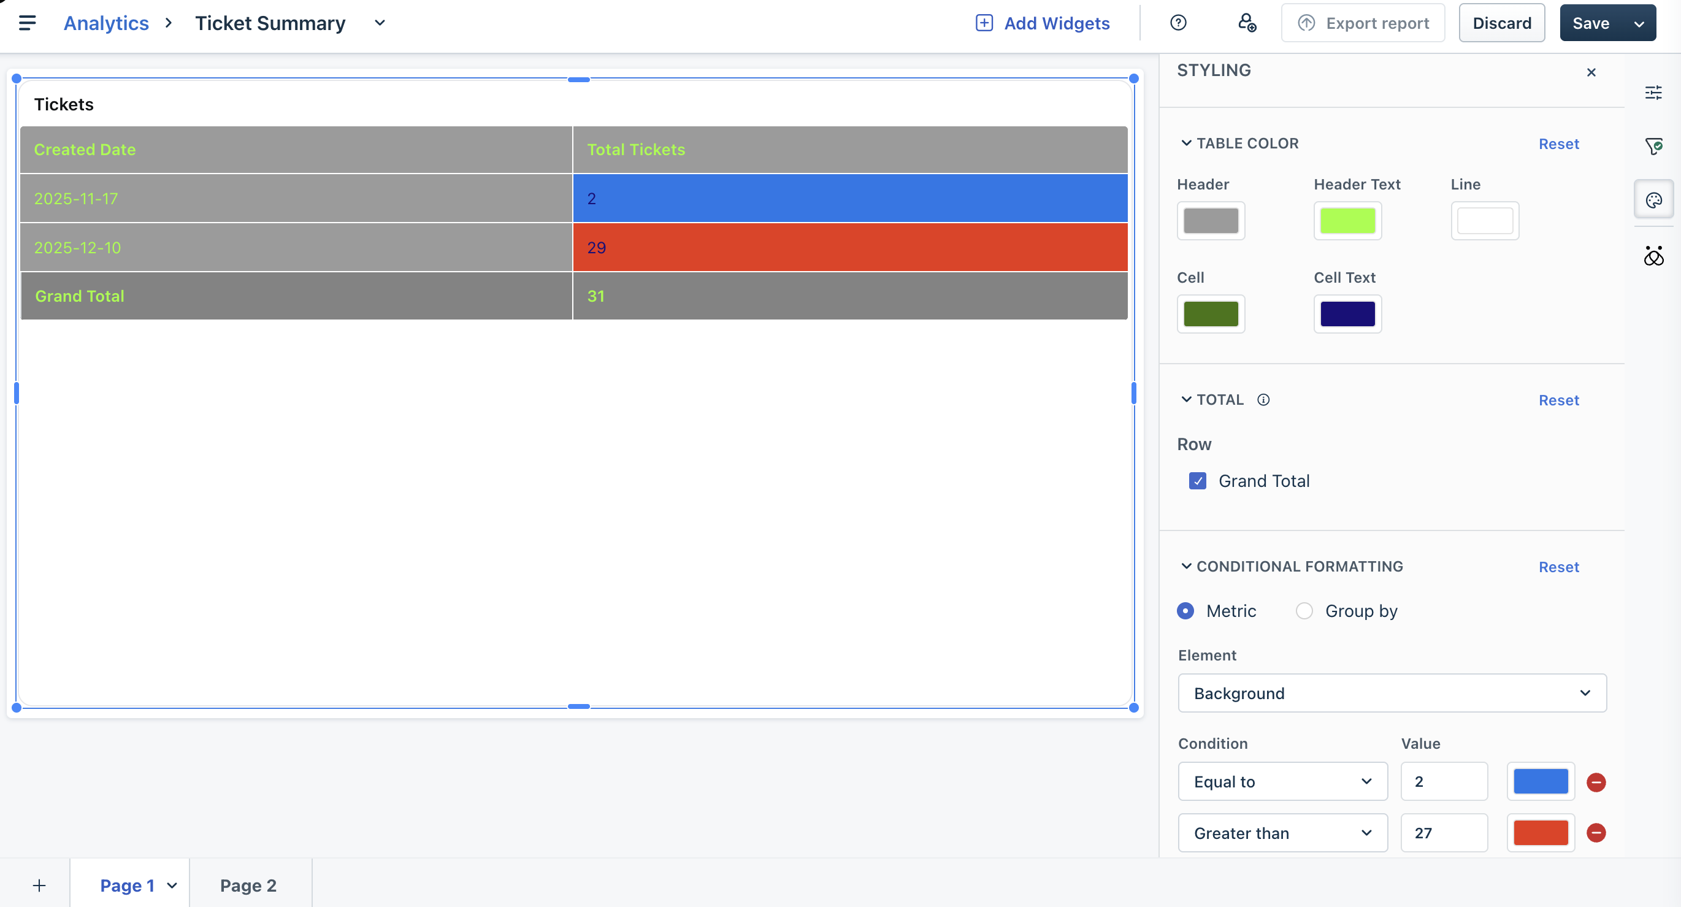
Task: Uncheck the Grand Total checkbox
Action: coord(1198,481)
